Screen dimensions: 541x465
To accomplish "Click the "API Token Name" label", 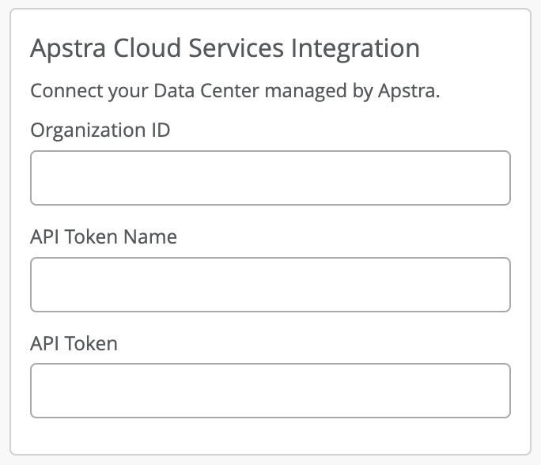I will pyautogui.click(x=104, y=236).
